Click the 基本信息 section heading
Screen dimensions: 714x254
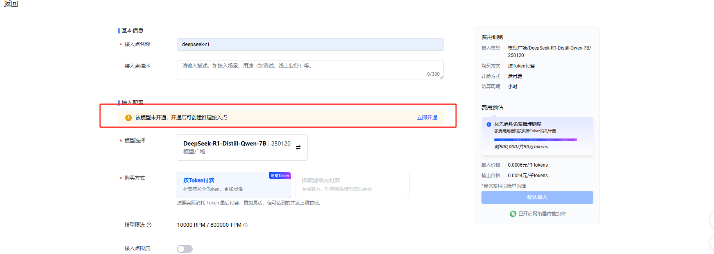[x=132, y=30]
